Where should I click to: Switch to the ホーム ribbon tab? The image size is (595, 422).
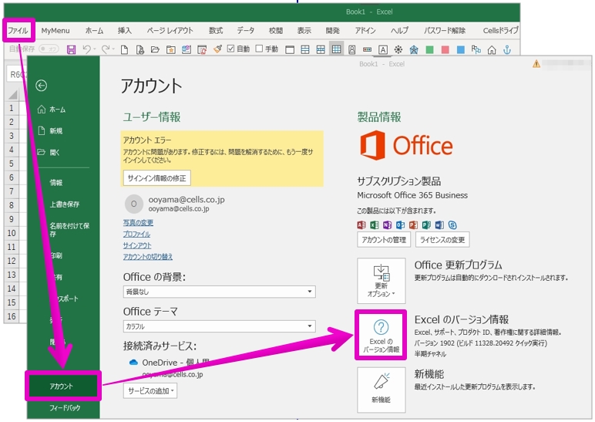point(94,30)
